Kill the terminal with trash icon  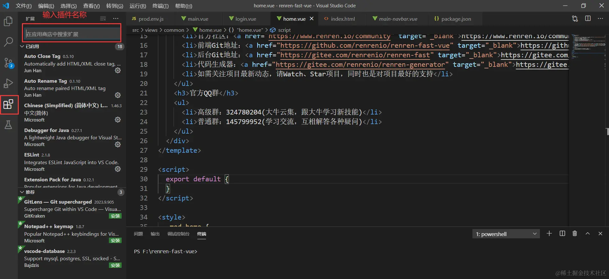click(x=575, y=234)
